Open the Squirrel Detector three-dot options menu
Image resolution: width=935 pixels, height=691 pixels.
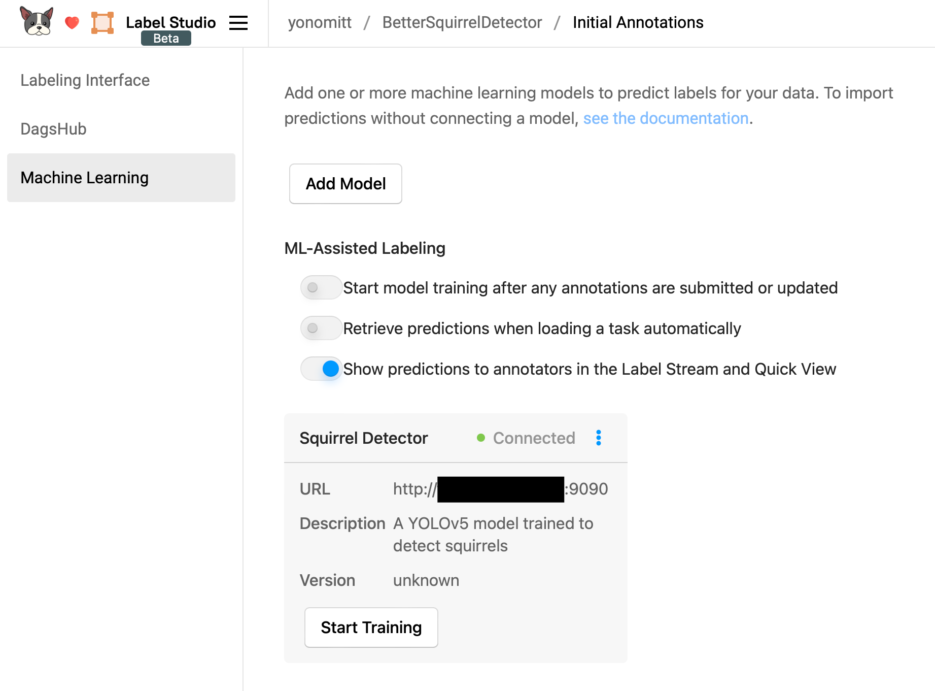[599, 438]
